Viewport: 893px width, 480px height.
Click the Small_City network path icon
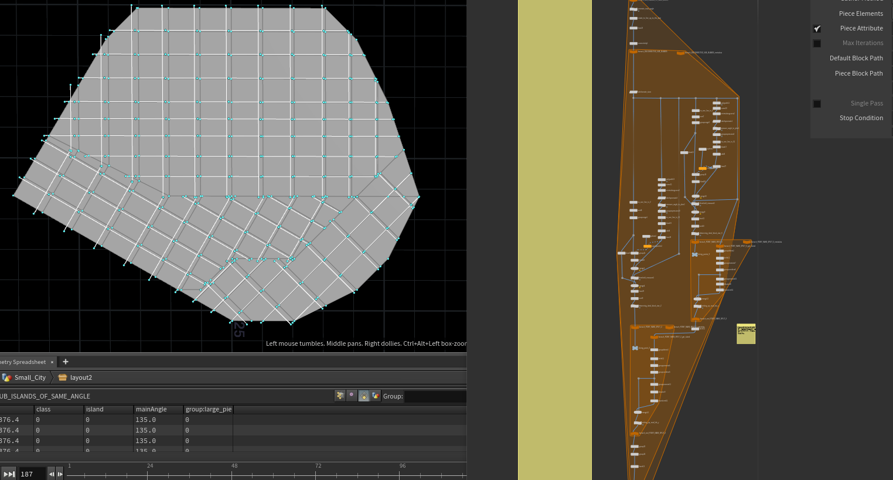click(6, 377)
